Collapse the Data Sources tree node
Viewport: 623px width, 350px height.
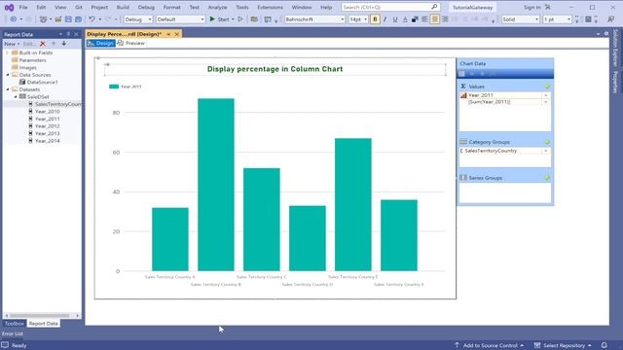click(8, 75)
